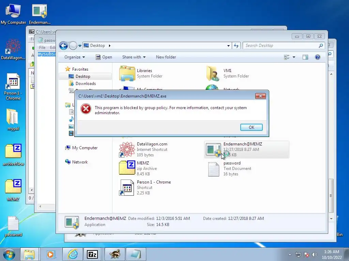Screen dimensions: 349x261
Task: Close the Endermanch@MEMZ.exe error dialog
Action: (x=260, y=96)
